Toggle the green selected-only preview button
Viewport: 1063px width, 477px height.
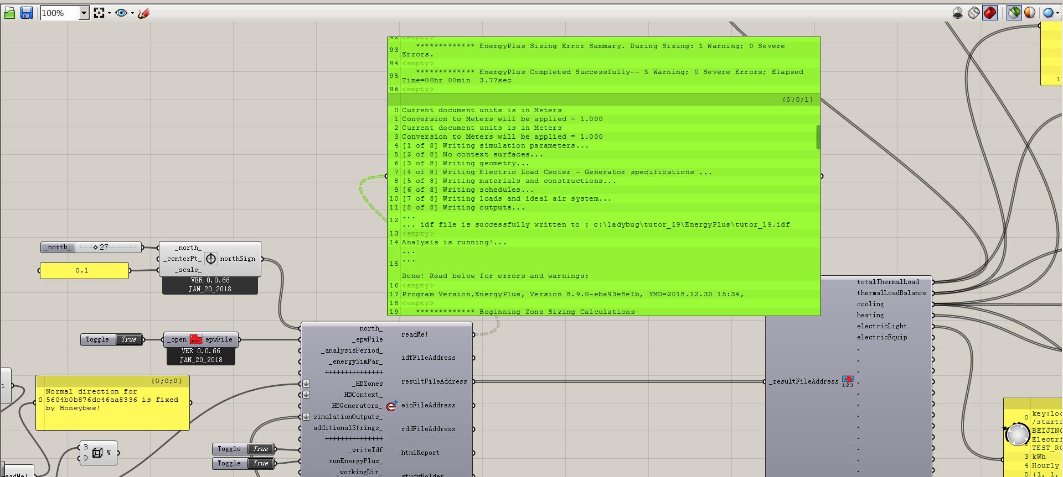[1014, 13]
